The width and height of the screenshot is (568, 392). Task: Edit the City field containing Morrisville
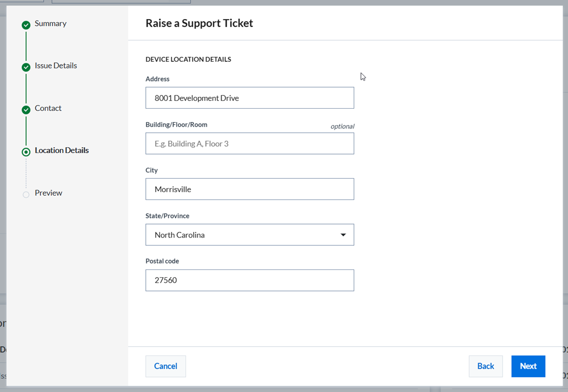tap(249, 189)
